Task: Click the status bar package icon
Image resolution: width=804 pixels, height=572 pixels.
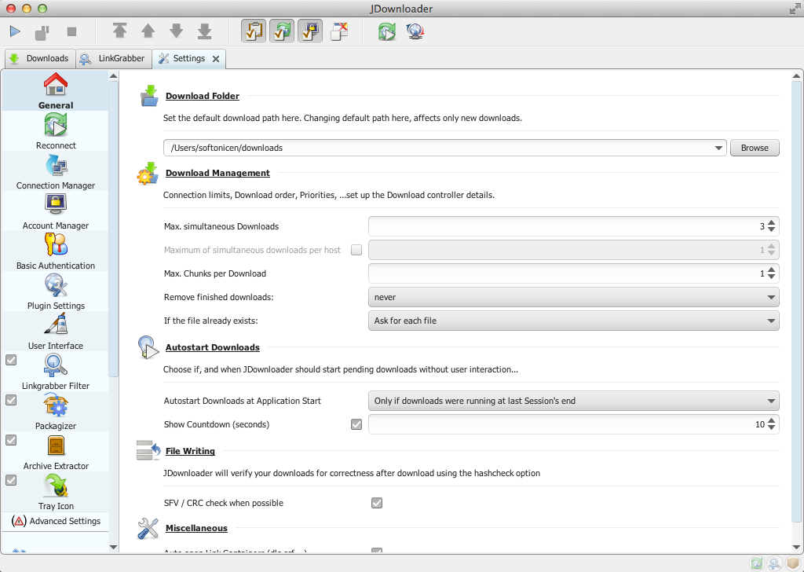Action: click(x=793, y=563)
